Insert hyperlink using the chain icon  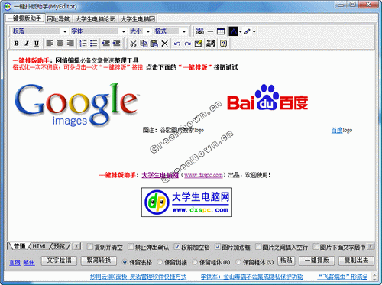tap(200, 31)
